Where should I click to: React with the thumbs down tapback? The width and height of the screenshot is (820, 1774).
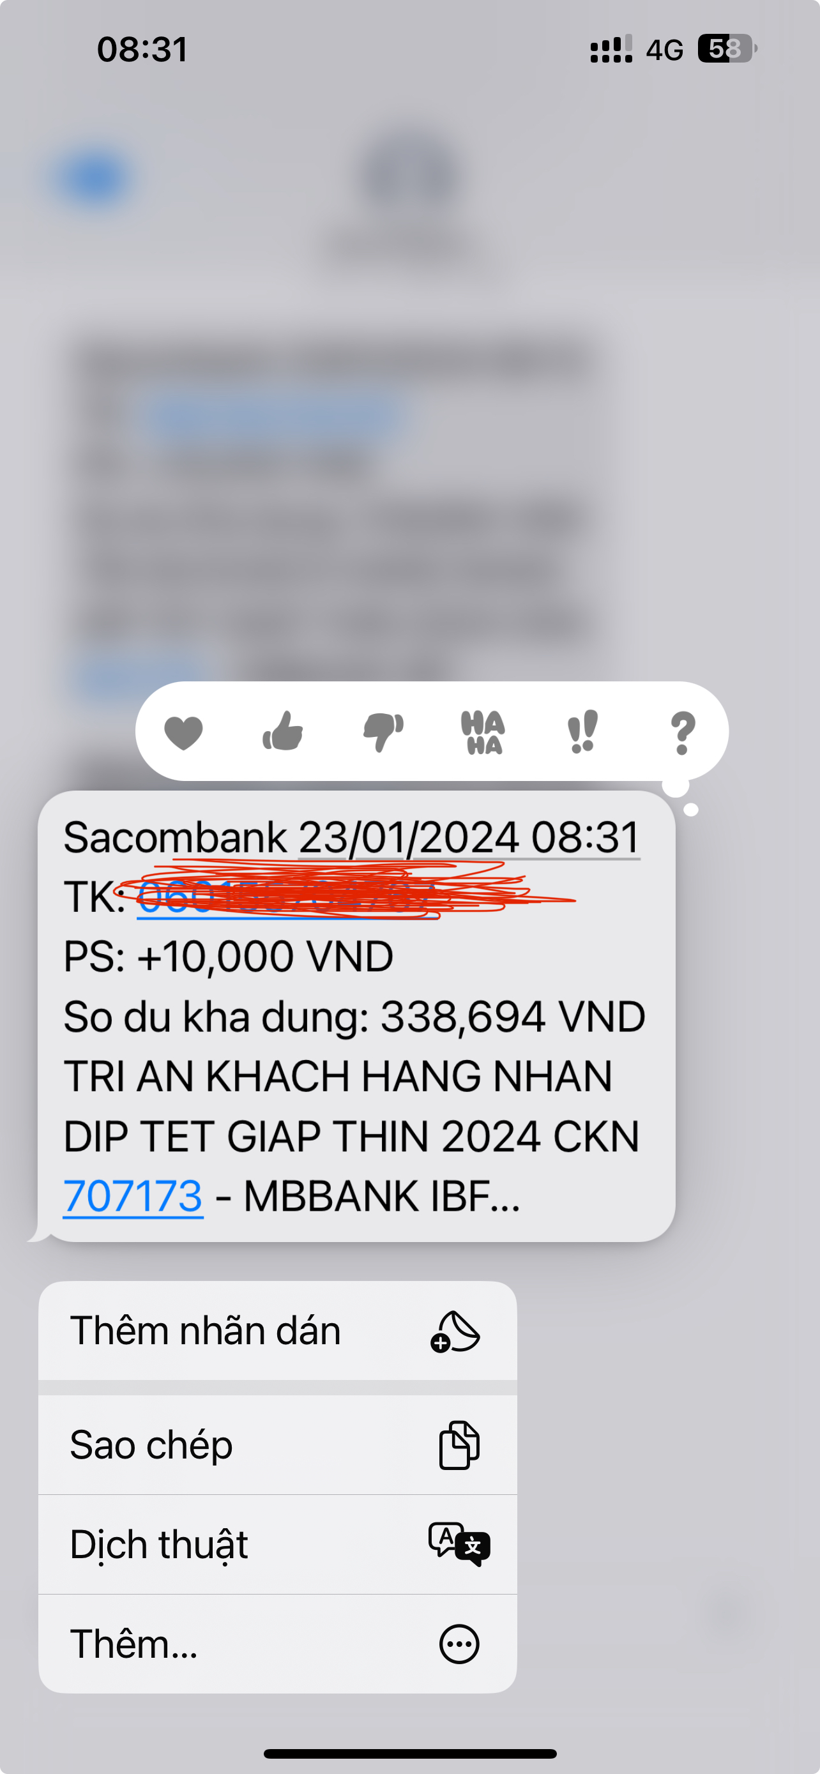coord(383,732)
